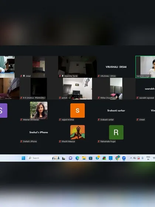This screenshot has height=207, width=155.
Task: Open File Explorer from the taskbar
Action: coord(84,158)
